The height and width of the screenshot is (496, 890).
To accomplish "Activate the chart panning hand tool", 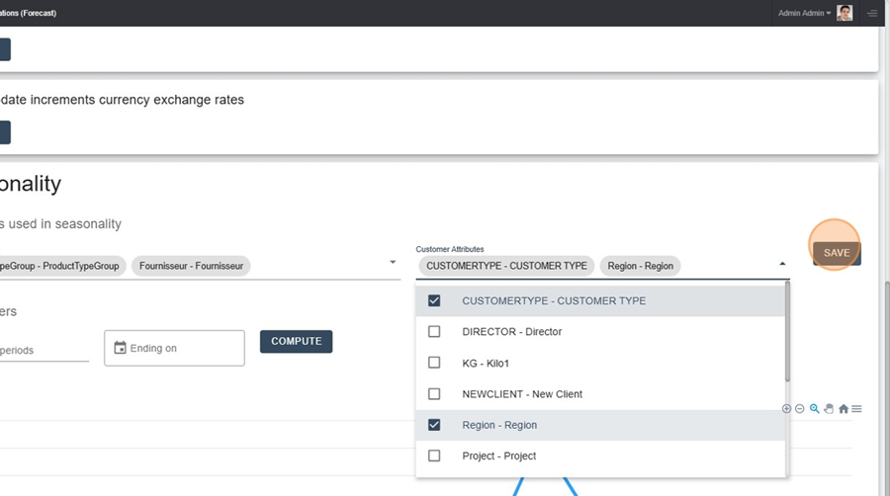I will pyautogui.click(x=829, y=409).
